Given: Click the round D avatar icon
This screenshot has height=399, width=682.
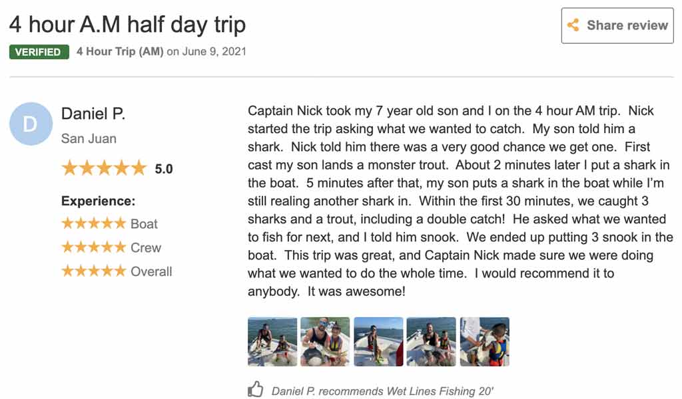Looking at the screenshot, I should tap(31, 124).
